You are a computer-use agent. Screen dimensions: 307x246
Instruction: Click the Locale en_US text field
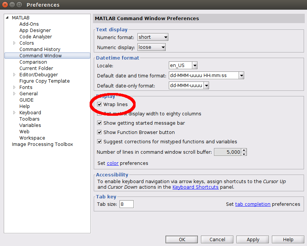pos(180,66)
